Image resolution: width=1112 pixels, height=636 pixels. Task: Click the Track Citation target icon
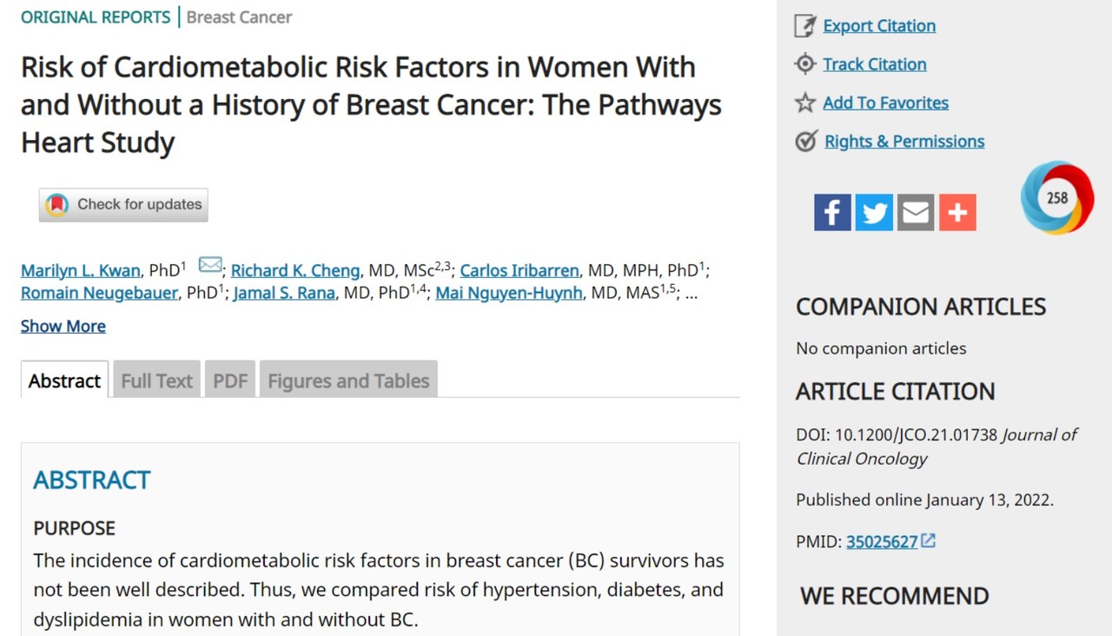[805, 64]
